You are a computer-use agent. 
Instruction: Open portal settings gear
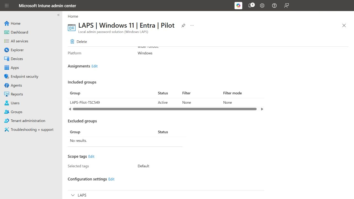point(262,6)
